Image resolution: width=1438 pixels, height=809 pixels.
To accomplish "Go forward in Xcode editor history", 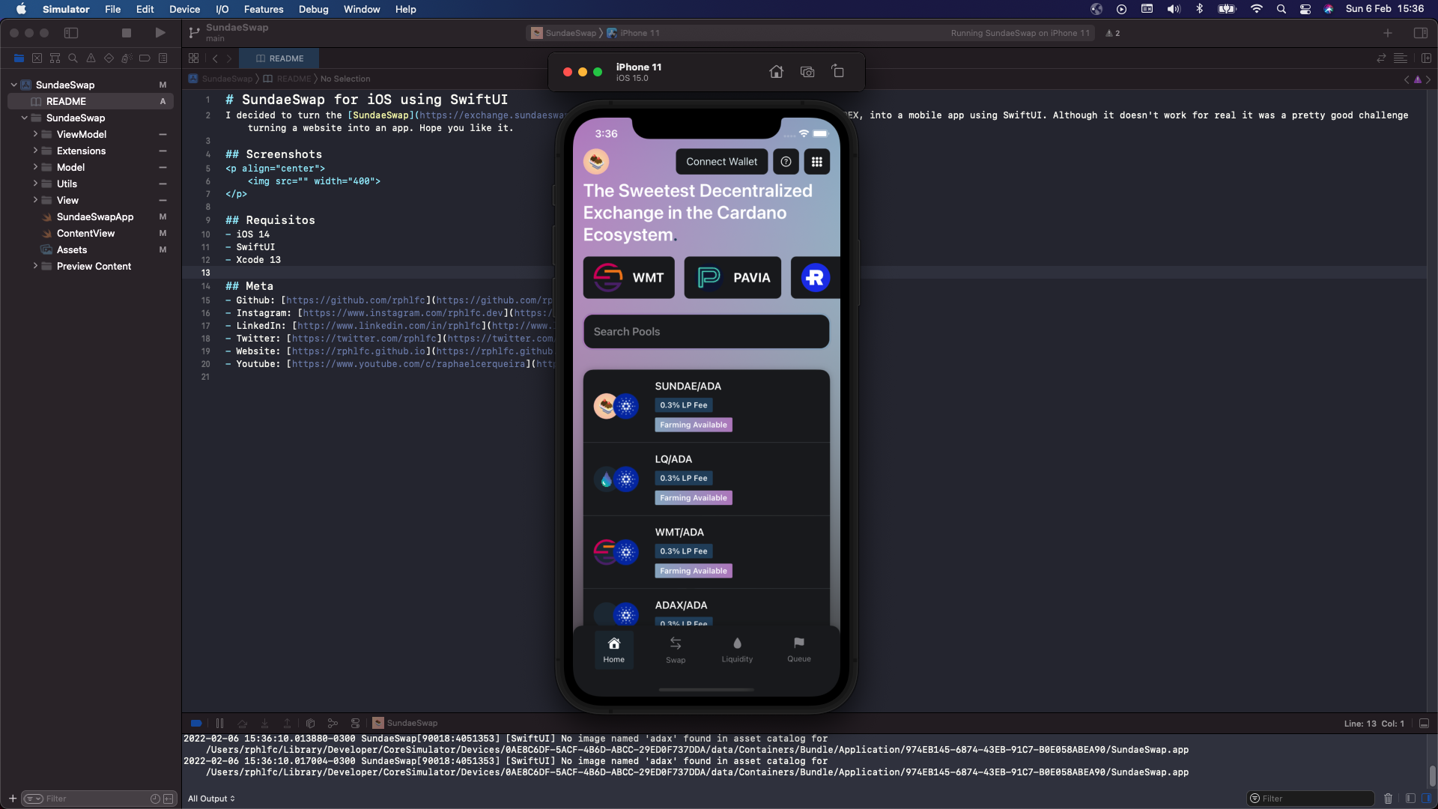I will tap(229, 58).
